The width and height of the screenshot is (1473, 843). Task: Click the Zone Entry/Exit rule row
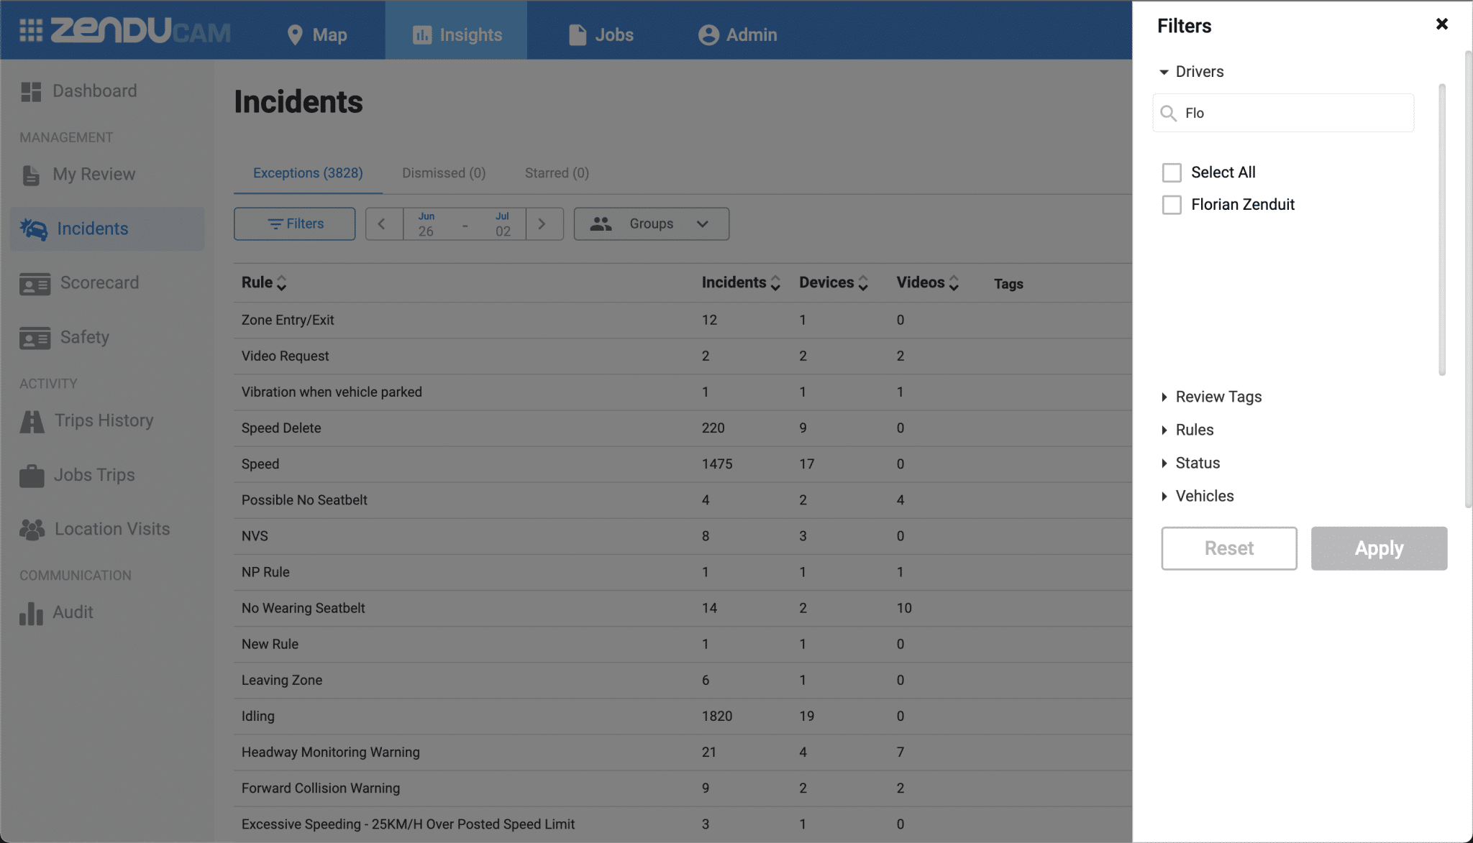683,321
